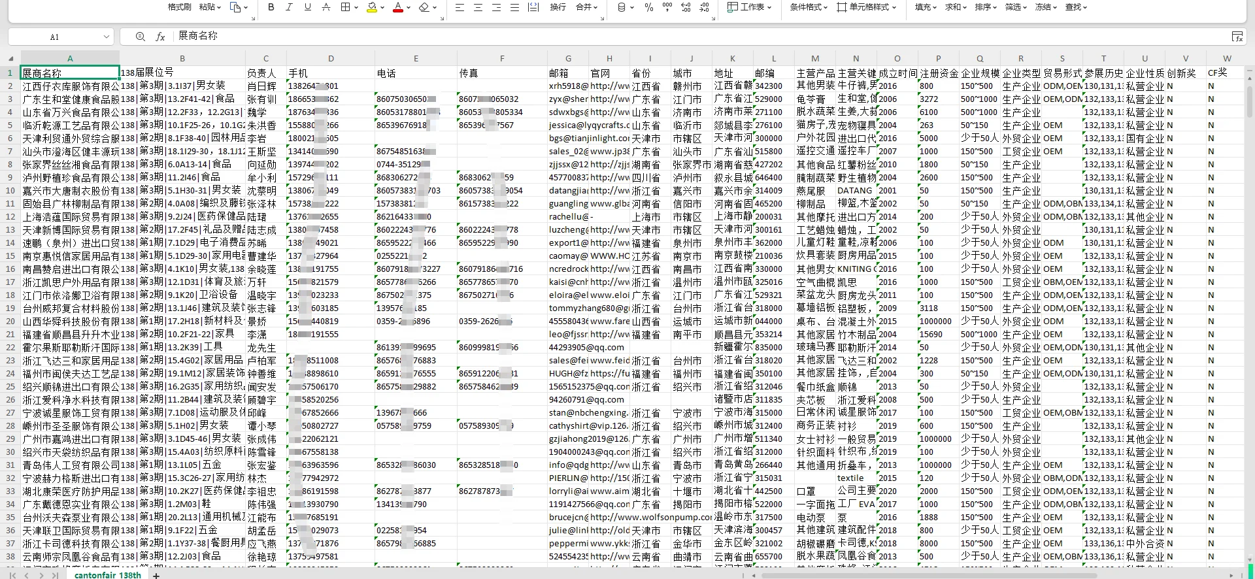Open the fill color dropdown arrow
The height and width of the screenshot is (579, 1255).
(382, 8)
